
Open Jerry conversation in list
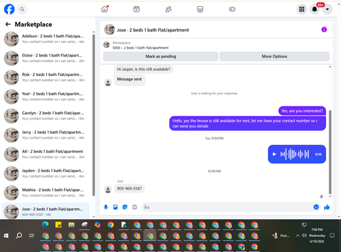(x=46, y=135)
